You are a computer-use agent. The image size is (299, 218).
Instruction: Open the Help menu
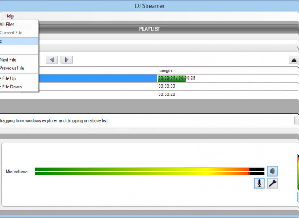9,16
